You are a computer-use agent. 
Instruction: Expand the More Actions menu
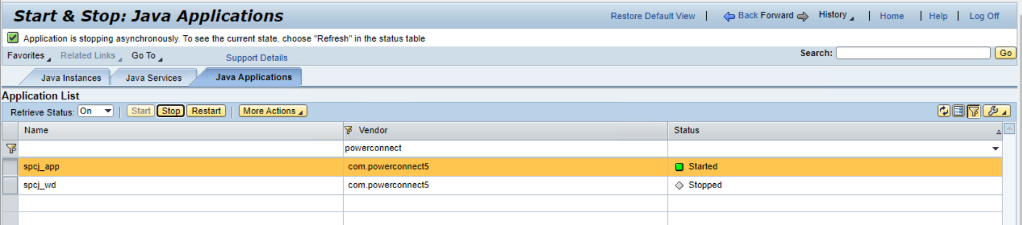pyautogui.click(x=273, y=111)
